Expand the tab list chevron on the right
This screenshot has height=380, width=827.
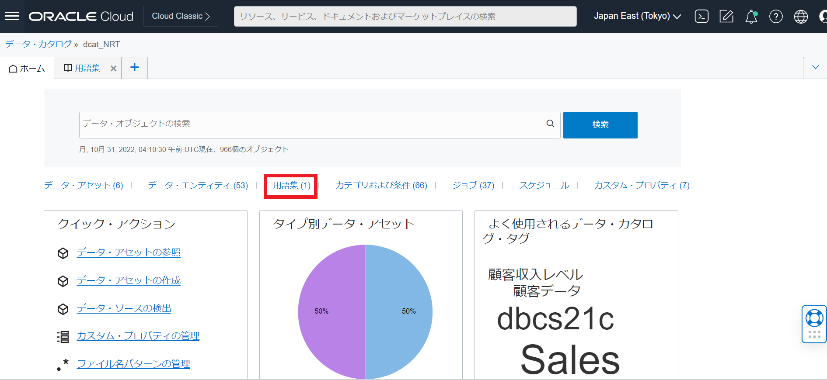815,67
